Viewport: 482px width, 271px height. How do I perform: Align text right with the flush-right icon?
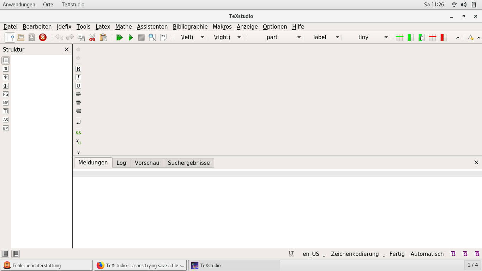(x=78, y=111)
